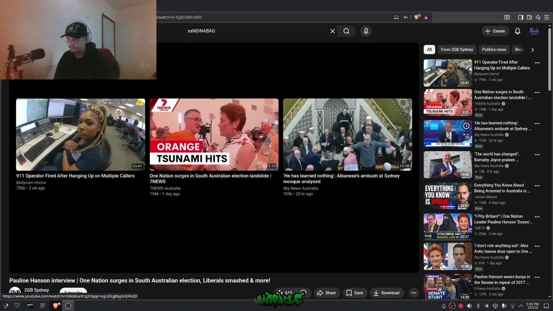This screenshot has height=311, width=553.
Task: Click the Create button
Action: pyautogui.click(x=495, y=31)
